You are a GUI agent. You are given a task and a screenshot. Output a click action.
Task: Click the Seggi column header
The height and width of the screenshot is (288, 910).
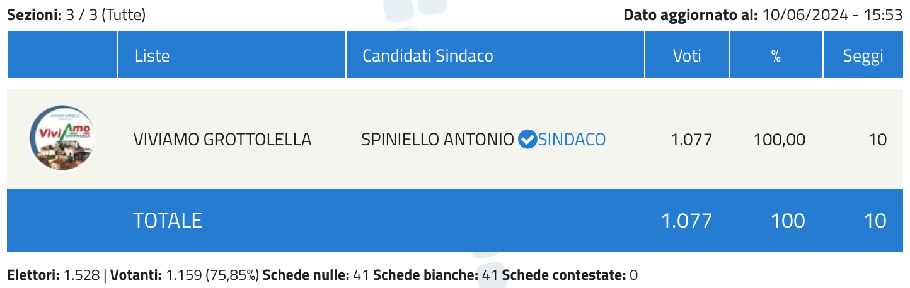(863, 56)
